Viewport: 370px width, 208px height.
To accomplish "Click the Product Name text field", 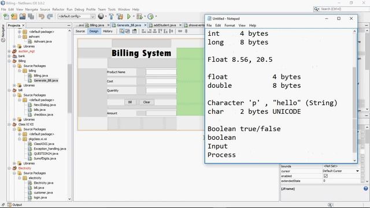I will click(161, 72).
